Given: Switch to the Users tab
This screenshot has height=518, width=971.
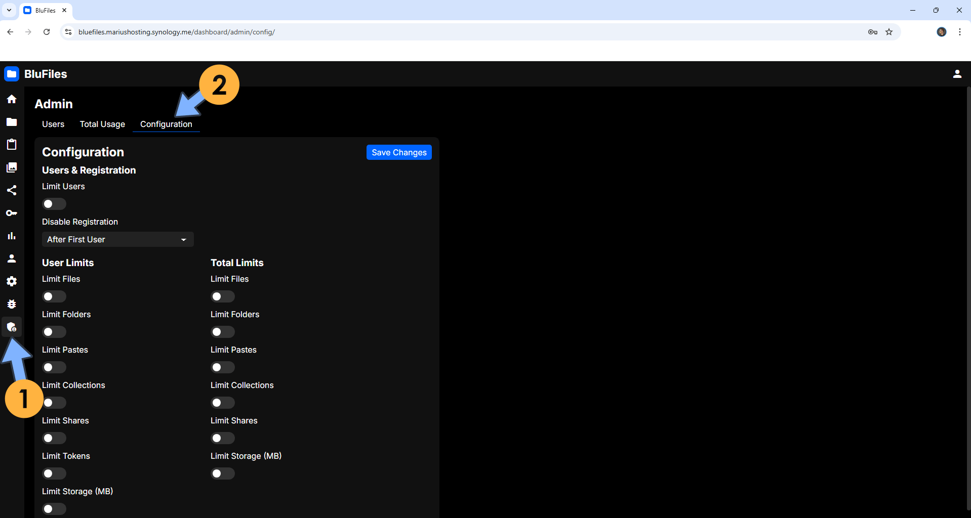Looking at the screenshot, I should tap(53, 124).
